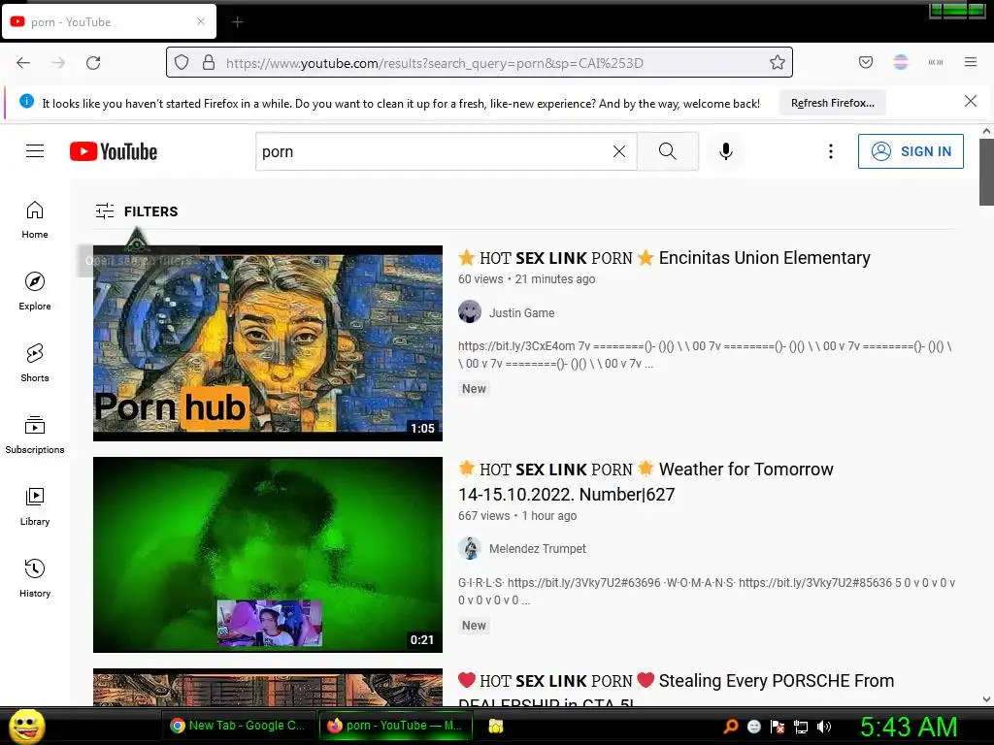Open Shorts in the YouTube sidebar
Viewport: 994px width, 745px height.
[x=35, y=363]
